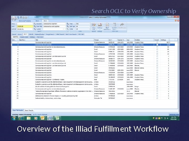Open Outlook from the taskbar

[43, 118]
